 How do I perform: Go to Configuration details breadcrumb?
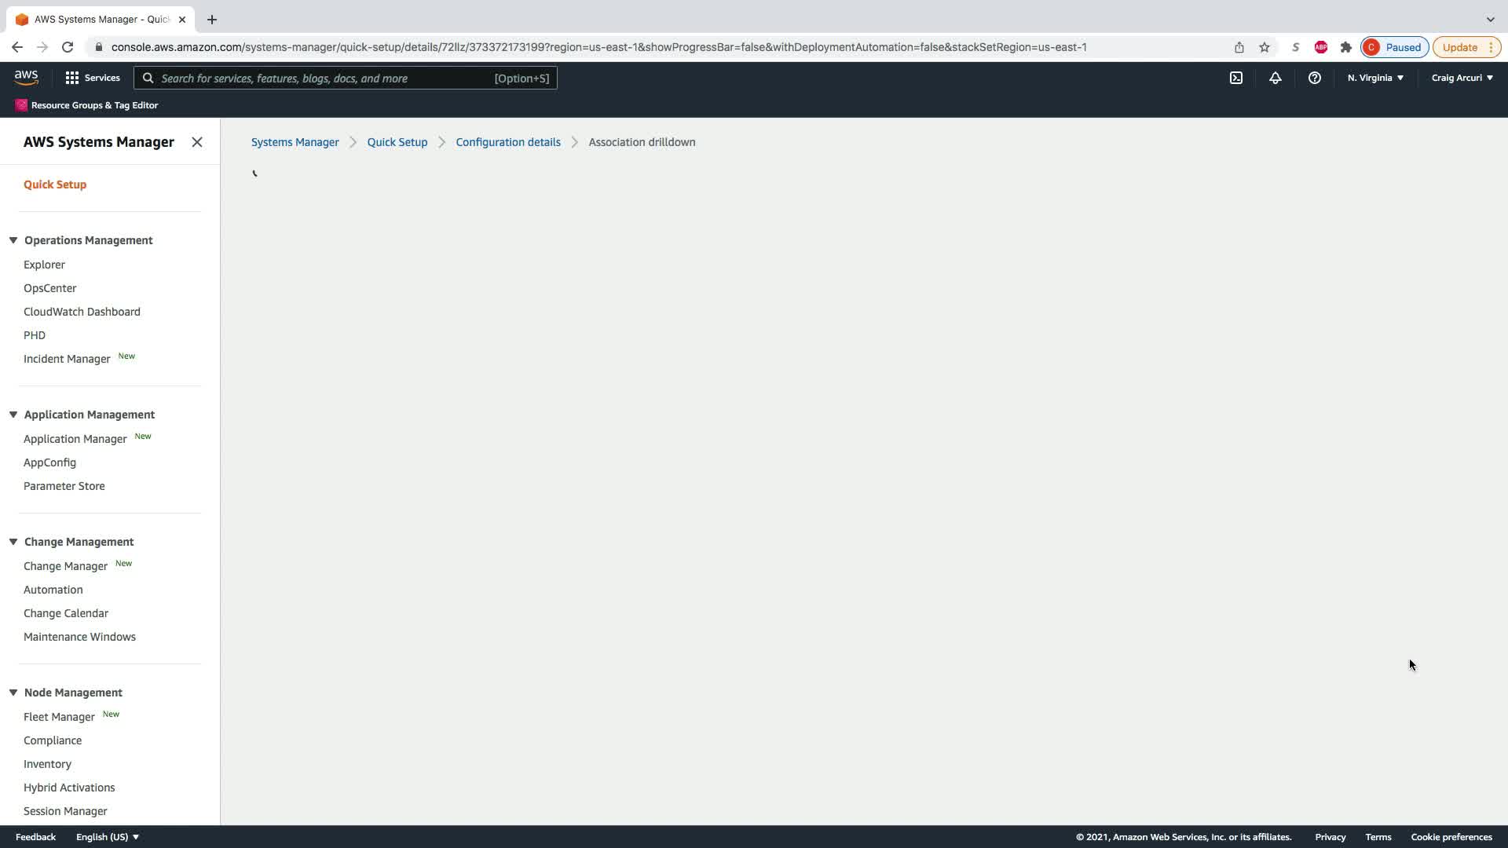508,142
